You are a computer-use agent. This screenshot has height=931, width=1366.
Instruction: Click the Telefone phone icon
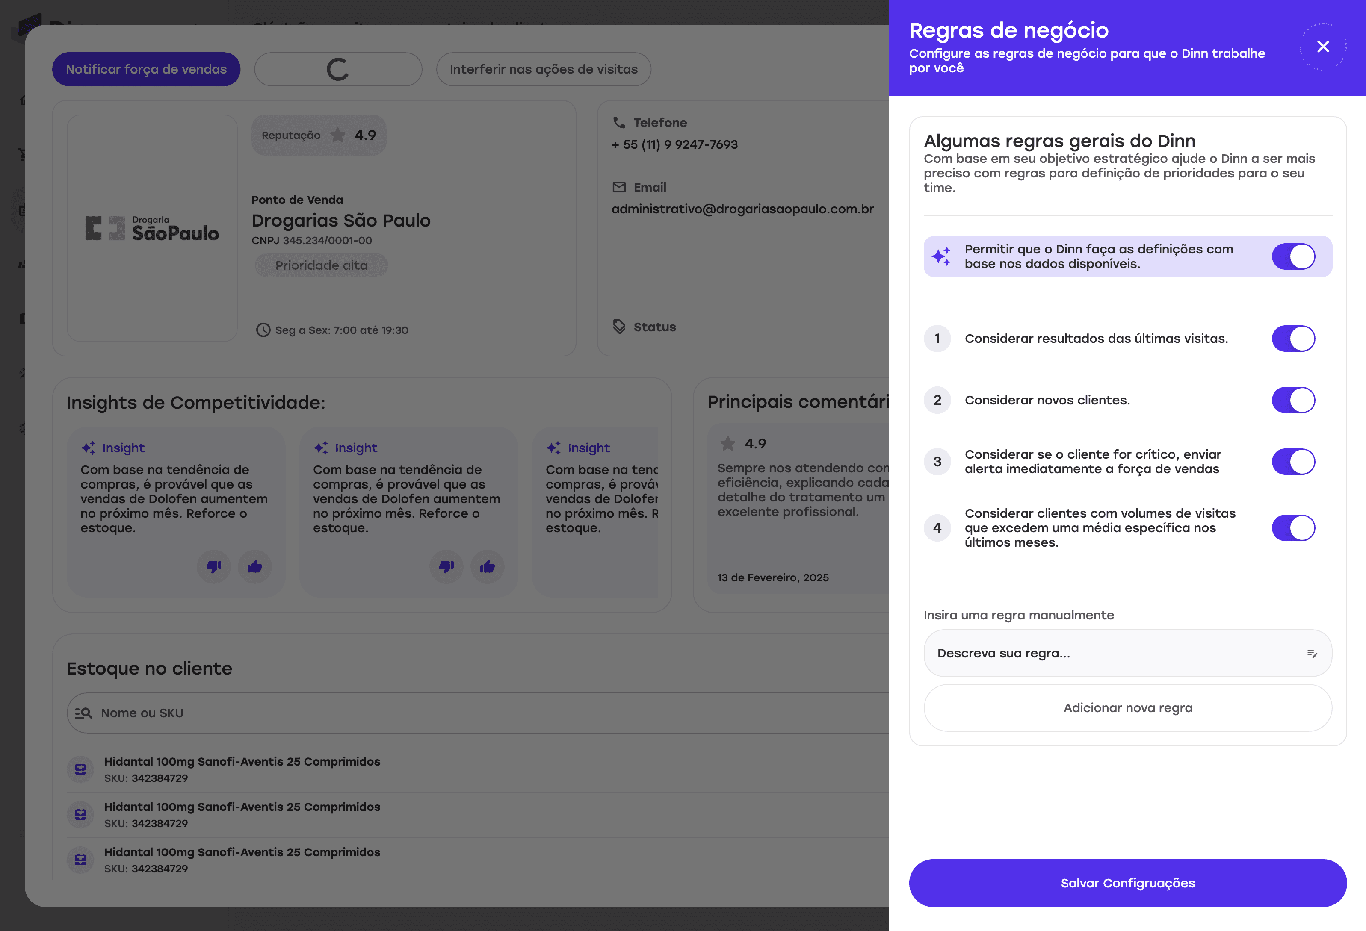(x=619, y=122)
